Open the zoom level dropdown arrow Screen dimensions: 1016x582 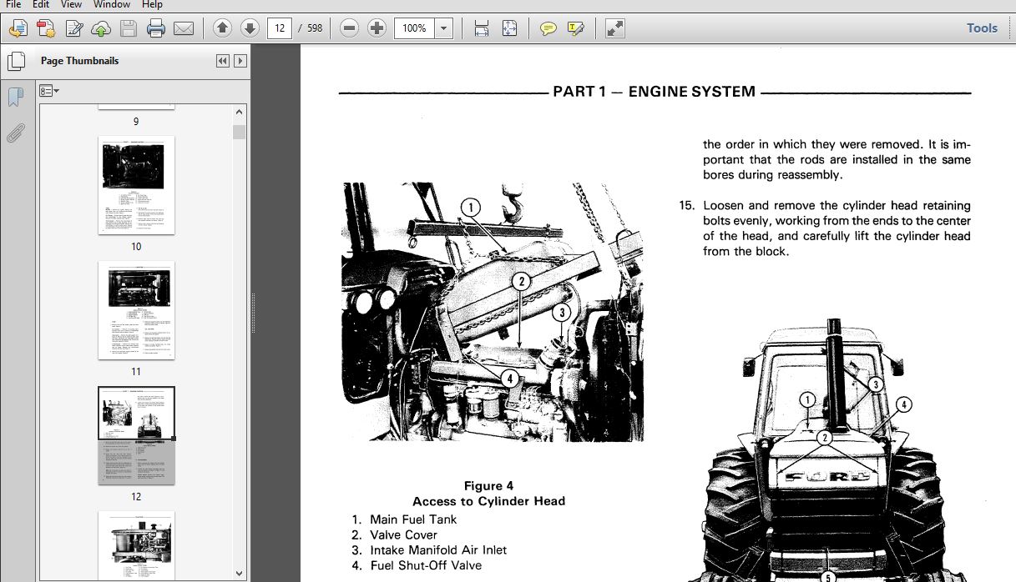click(x=444, y=28)
